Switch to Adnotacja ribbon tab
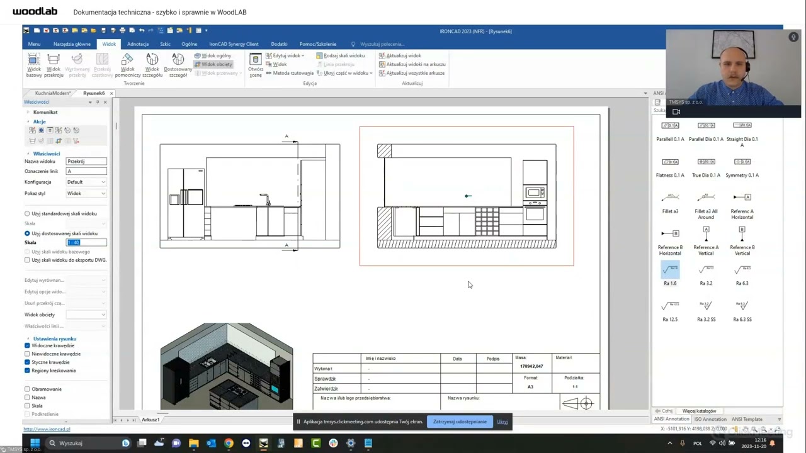Screen dimensions: 806x453 click(138, 44)
